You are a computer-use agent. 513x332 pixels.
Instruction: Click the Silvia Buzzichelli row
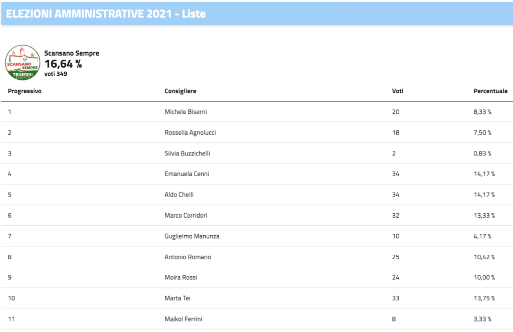pos(187,153)
